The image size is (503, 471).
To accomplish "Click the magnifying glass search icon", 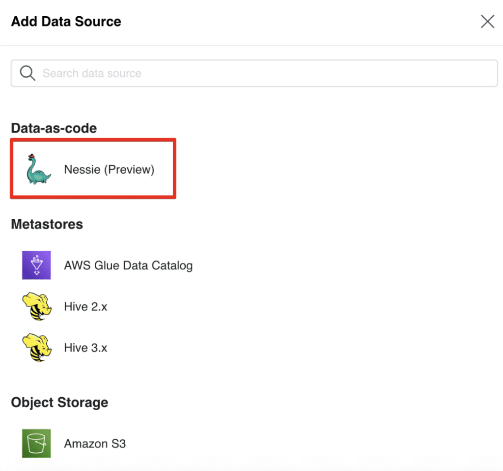I will coord(28,73).
